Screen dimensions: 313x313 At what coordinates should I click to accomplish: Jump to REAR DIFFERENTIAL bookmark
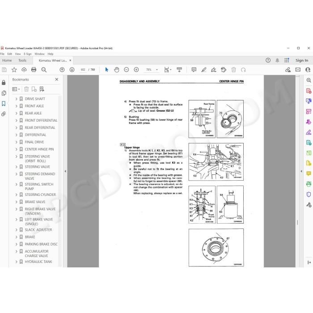click(40, 127)
